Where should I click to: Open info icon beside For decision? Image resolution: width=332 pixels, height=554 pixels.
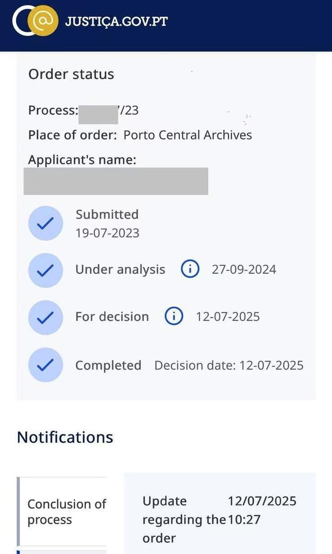(x=174, y=316)
